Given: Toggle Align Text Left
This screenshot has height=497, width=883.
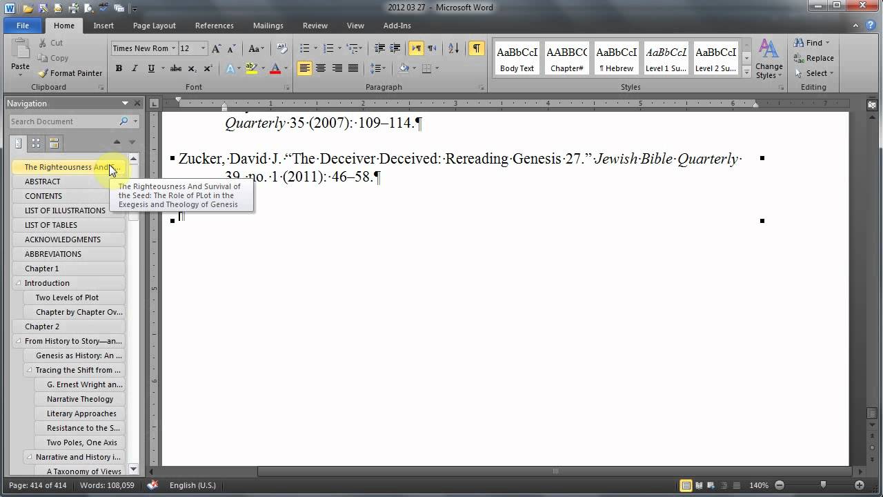Looking at the screenshot, I should (304, 68).
